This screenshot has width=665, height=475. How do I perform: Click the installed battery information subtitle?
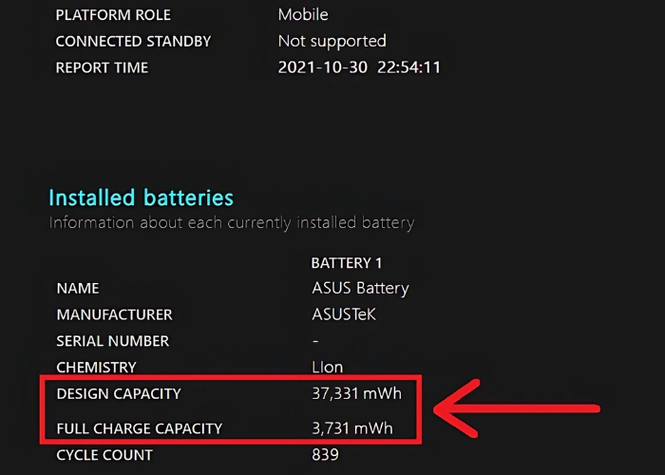(231, 223)
